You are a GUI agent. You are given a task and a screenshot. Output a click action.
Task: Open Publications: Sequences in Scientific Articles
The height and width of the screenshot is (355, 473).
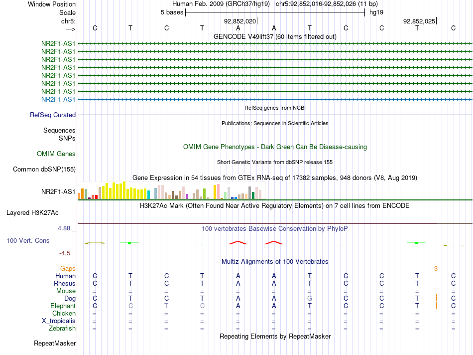click(x=275, y=123)
